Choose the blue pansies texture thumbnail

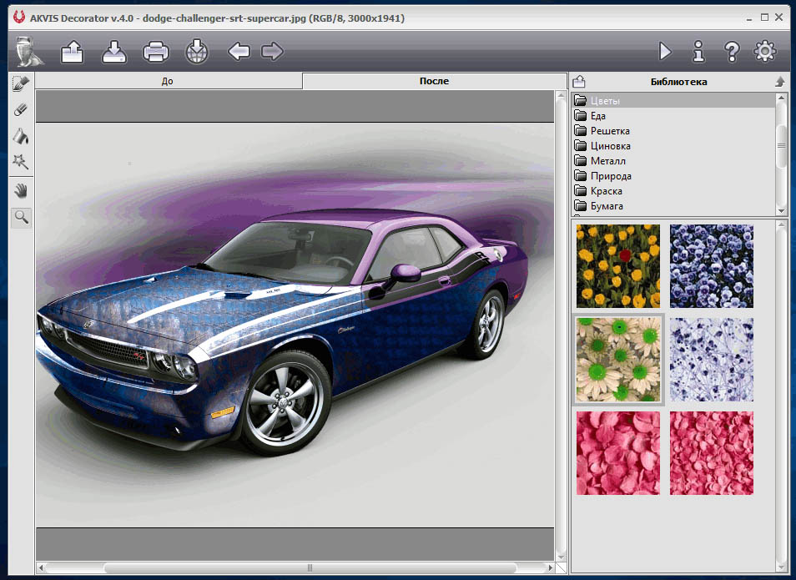pyautogui.click(x=712, y=266)
